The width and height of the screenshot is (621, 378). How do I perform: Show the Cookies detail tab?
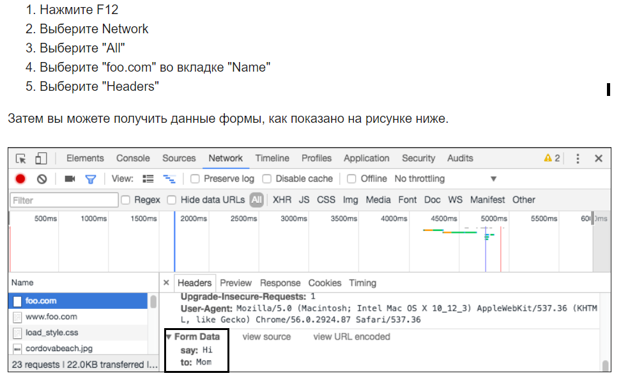[x=325, y=283]
